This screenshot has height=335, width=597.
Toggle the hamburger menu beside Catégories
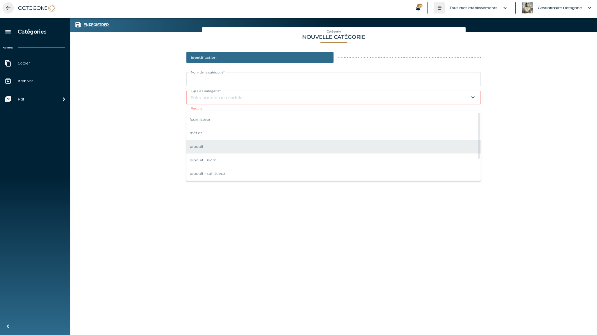pos(8,32)
